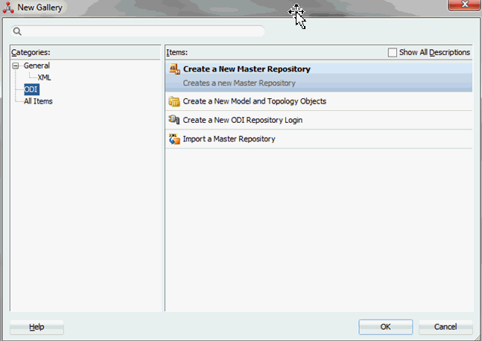
Task: Enable Show All Descriptions checkbox
Action: pyautogui.click(x=393, y=53)
